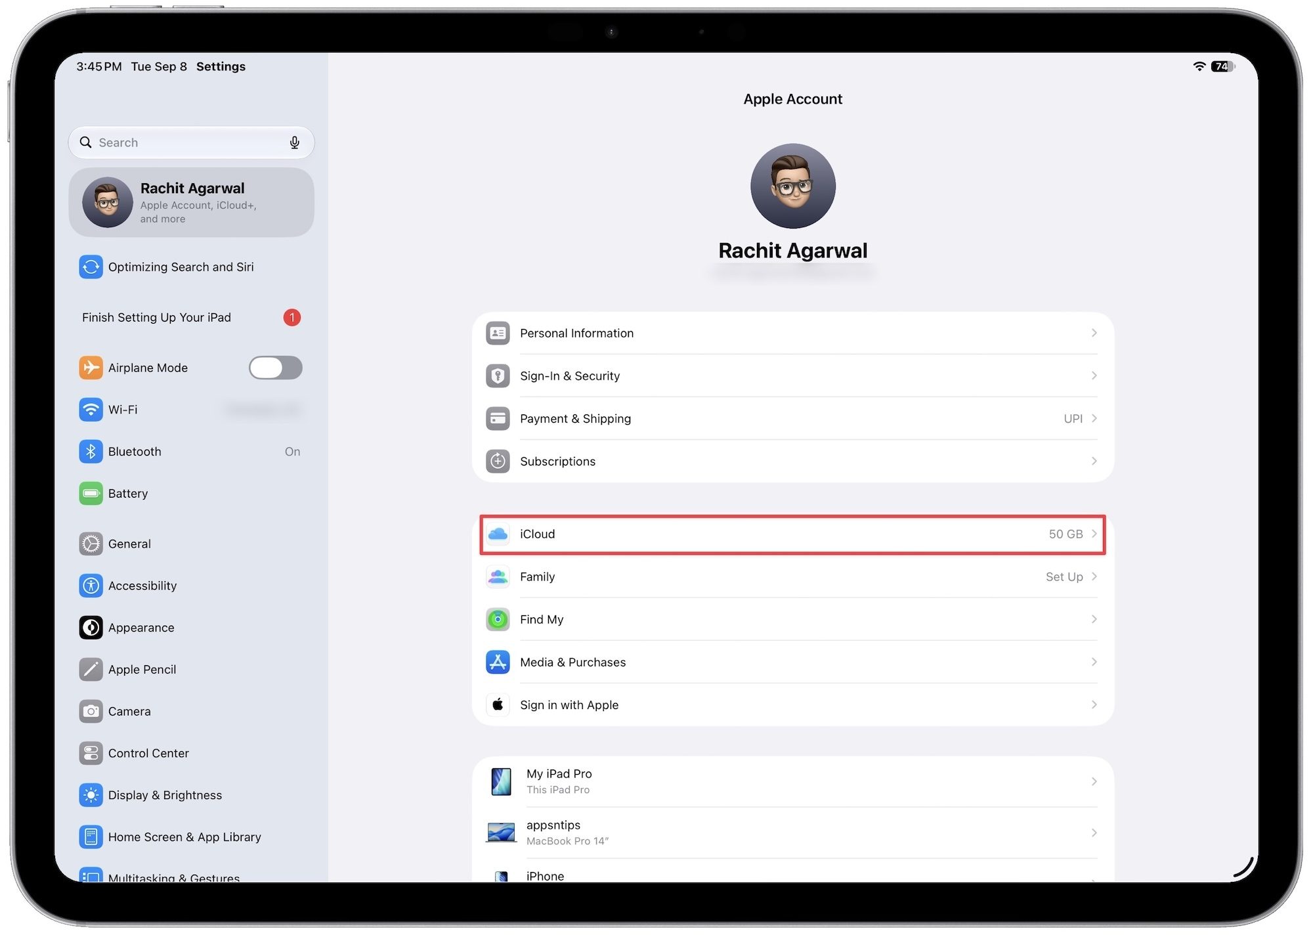Tap the Find My radar icon

pos(498,619)
